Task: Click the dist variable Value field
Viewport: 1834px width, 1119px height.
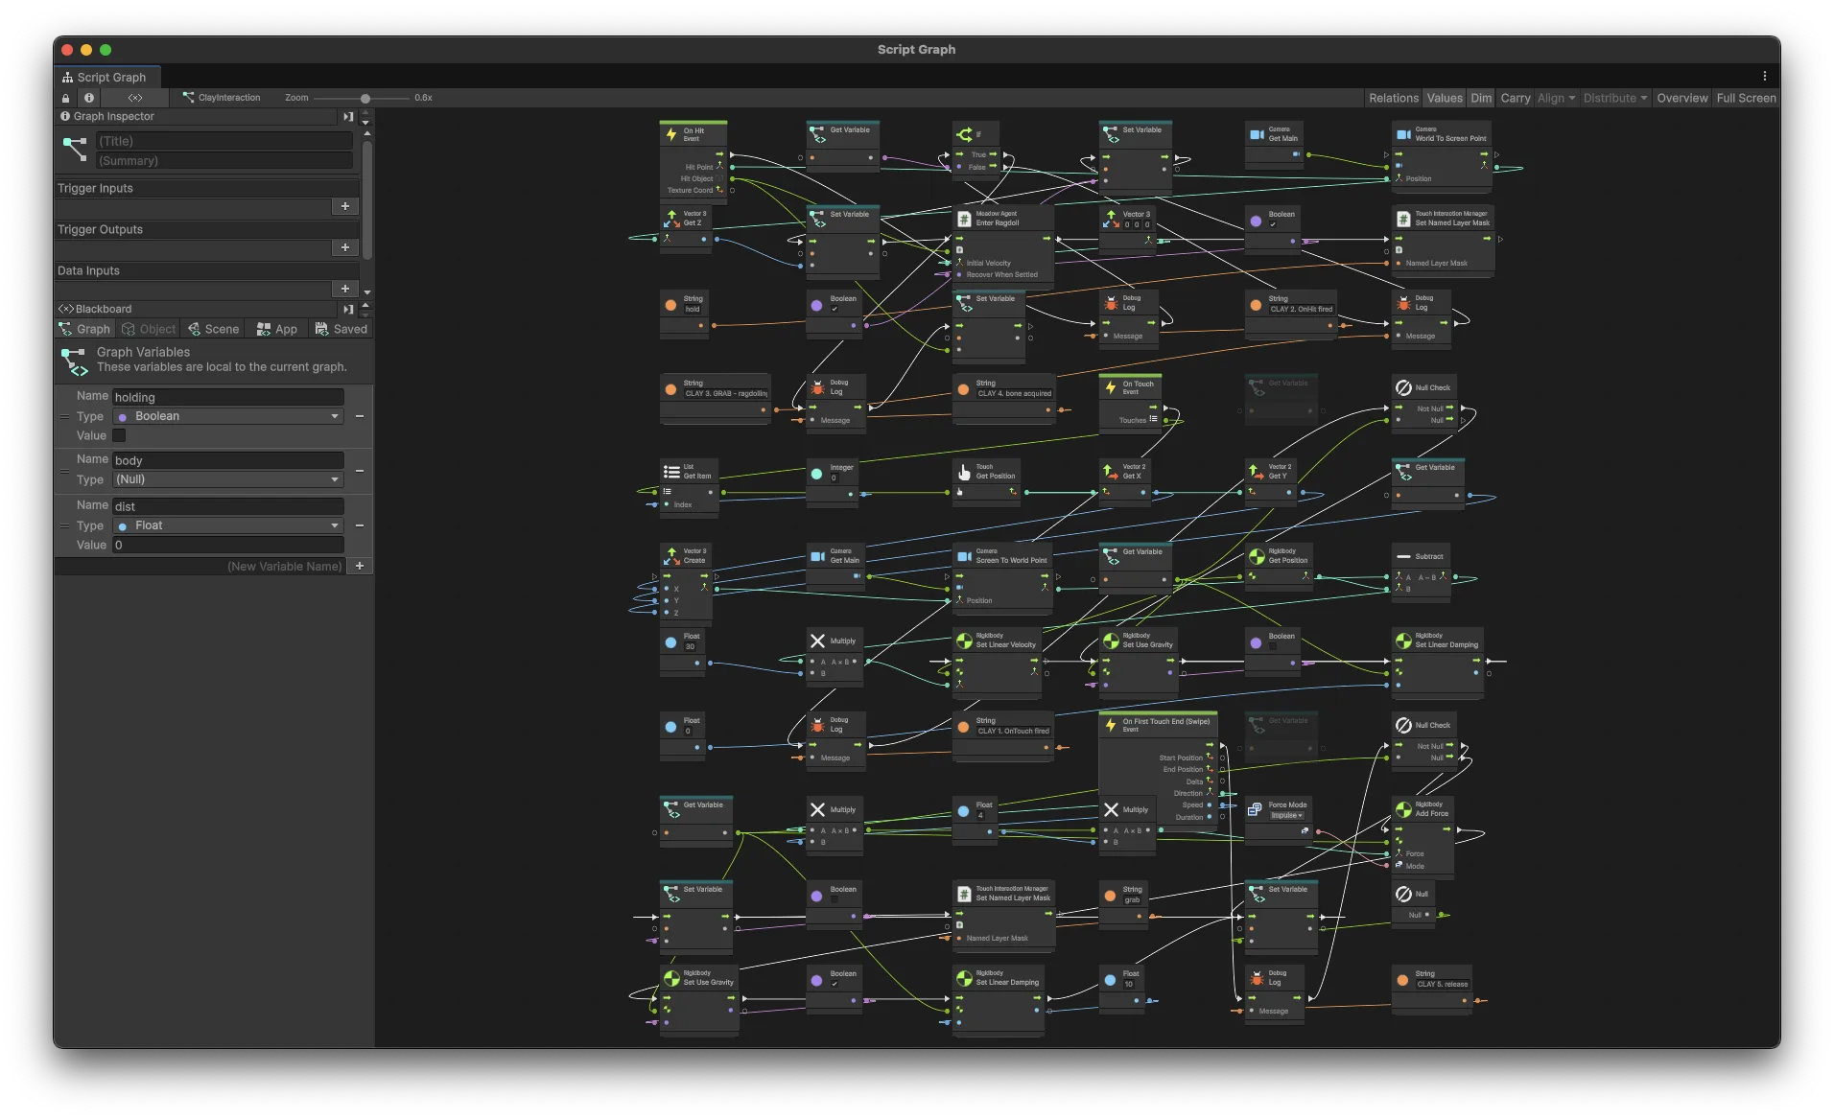Action: click(227, 545)
